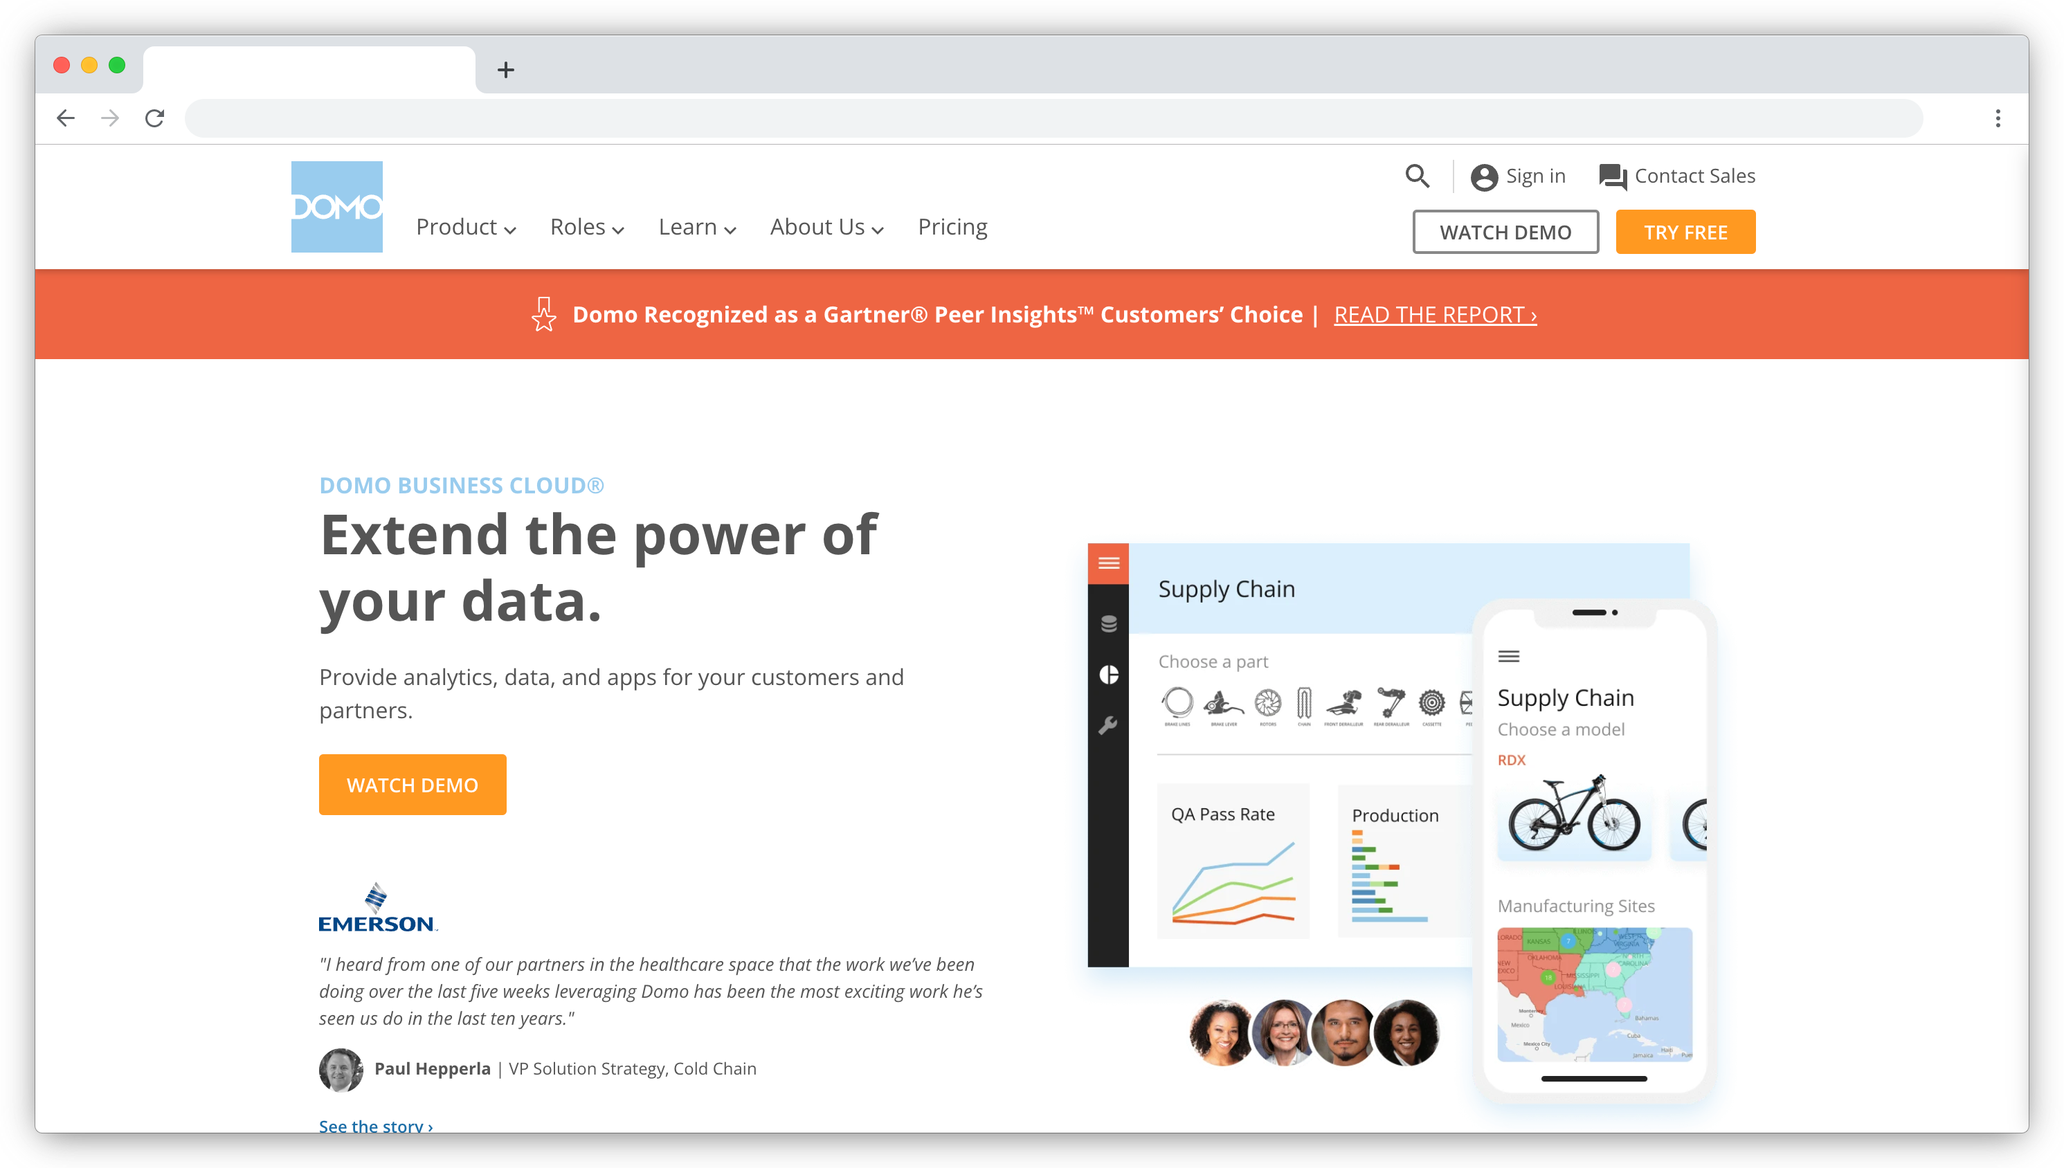Open the hamburger menu on the phone mockup
The height and width of the screenshot is (1168, 2064).
(x=1509, y=656)
